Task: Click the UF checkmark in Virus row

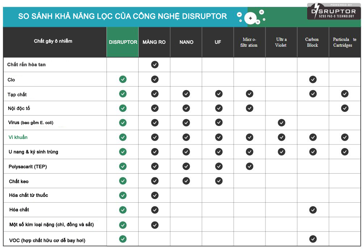Action: click(219, 122)
